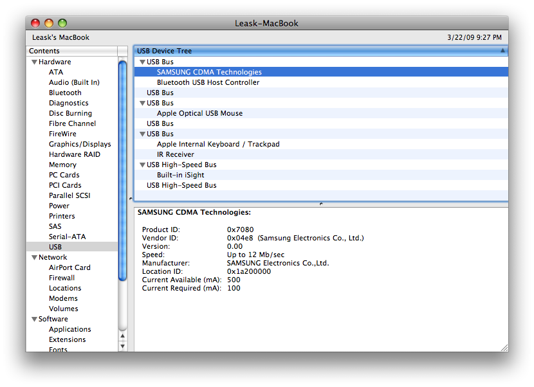Click Current Available value 500

pos(234,280)
